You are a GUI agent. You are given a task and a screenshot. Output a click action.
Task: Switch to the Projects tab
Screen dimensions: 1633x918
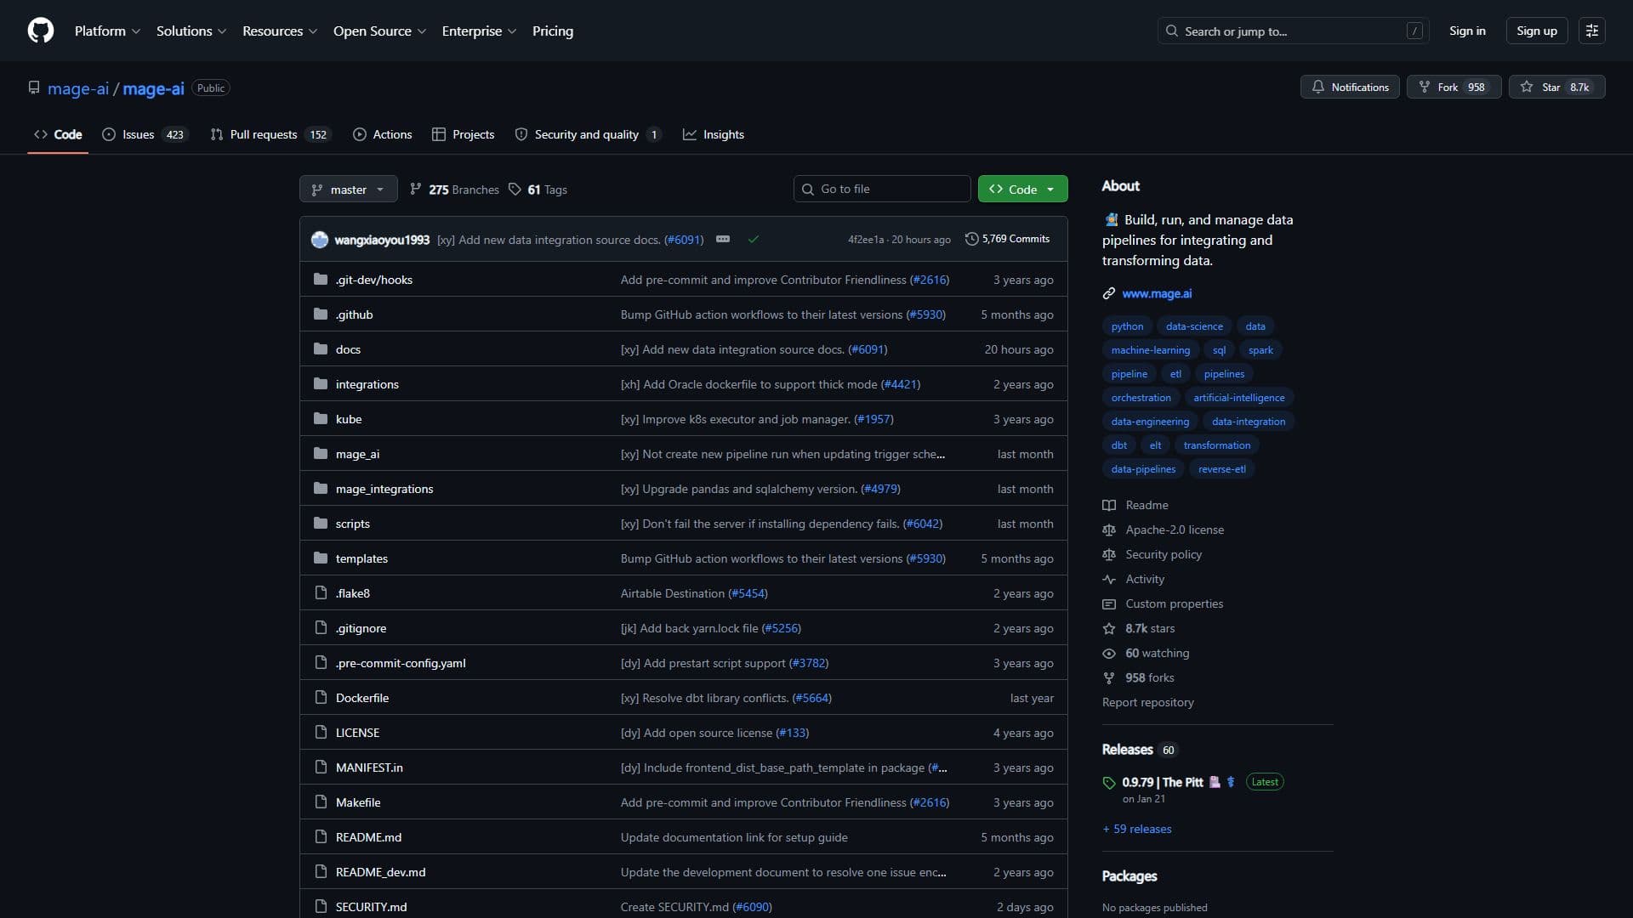pyautogui.click(x=464, y=134)
